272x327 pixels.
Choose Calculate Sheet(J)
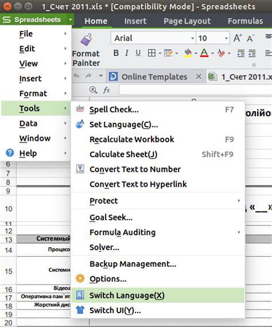click(x=158, y=155)
